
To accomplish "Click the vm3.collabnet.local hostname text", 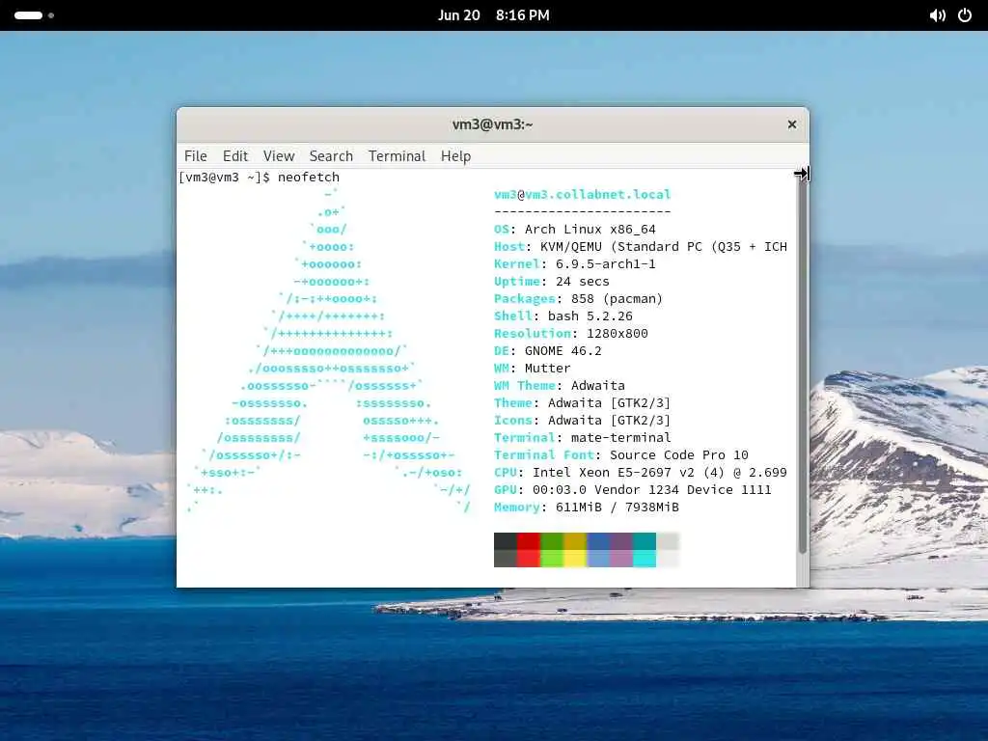I will click(598, 194).
